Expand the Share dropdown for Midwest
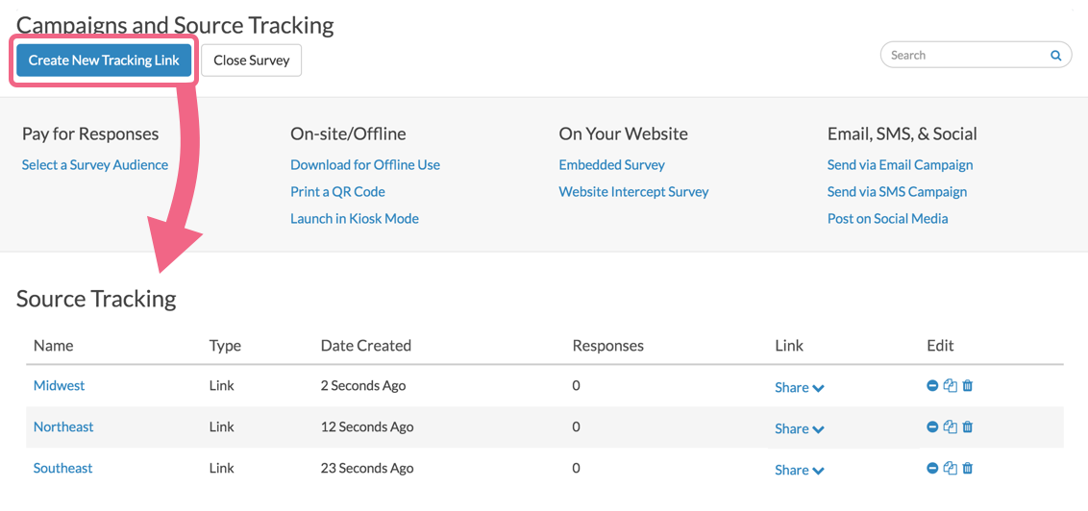The height and width of the screenshot is (511, 1088). [800, 388]
